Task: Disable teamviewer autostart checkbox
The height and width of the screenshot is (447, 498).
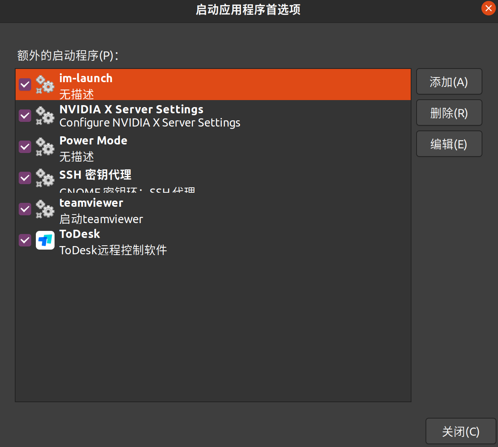Action: coord(25,209)
